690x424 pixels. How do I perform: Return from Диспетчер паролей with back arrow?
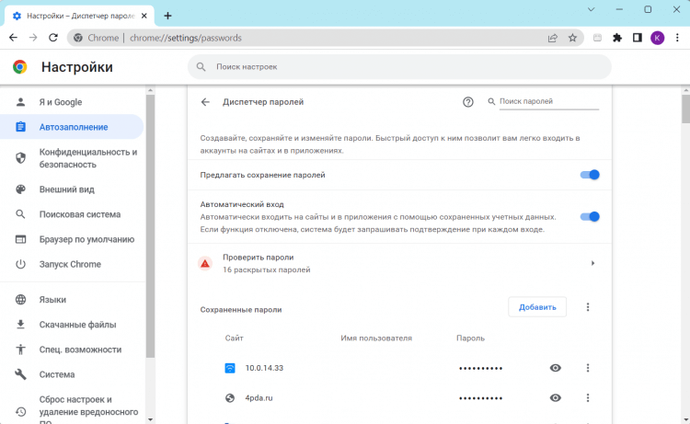pyautogui.click(x=205, y=102)
